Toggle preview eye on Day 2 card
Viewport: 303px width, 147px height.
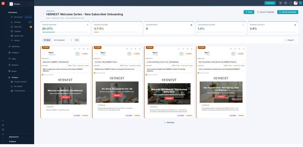pos(136,49)
